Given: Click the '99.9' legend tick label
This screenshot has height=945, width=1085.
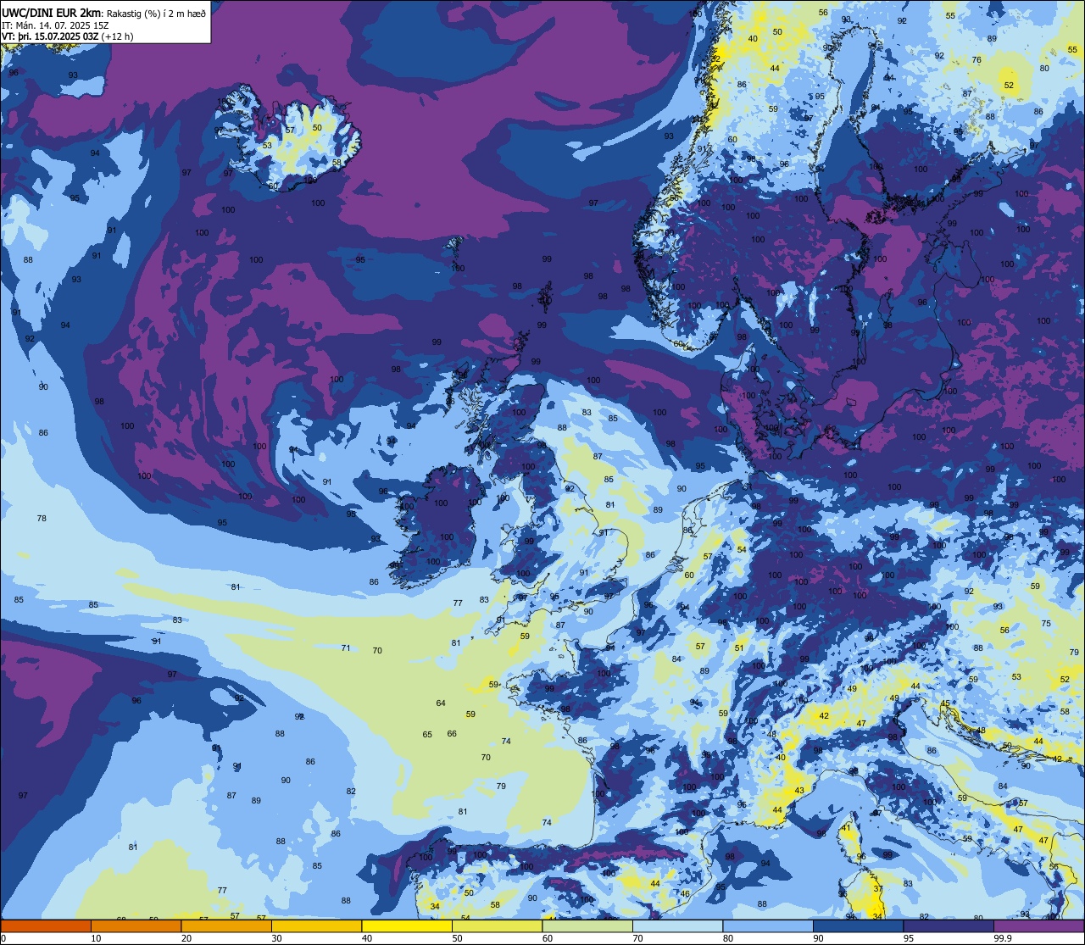Looking at the screenshot, I should pyautogui.click(x=1004, y=938).
